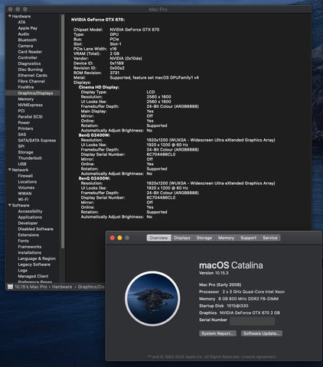Open Locations under Network

point(28,182)
